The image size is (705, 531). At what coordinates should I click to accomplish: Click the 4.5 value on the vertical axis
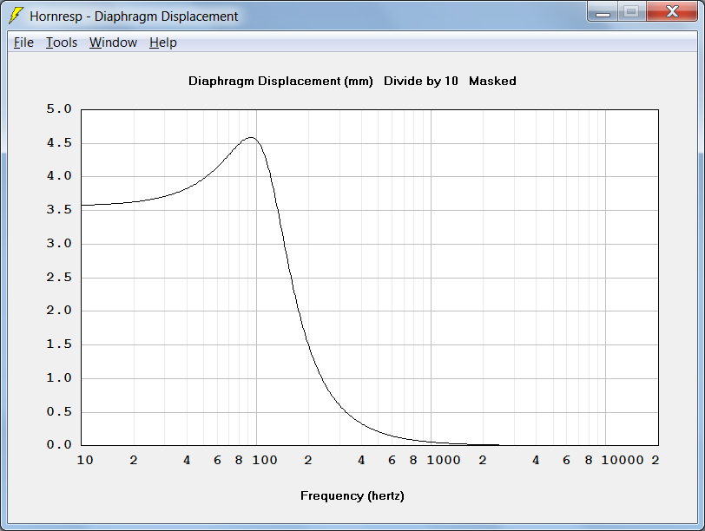59,143
